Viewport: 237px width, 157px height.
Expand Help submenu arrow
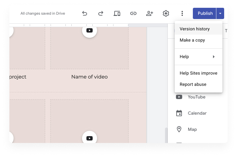214,57
